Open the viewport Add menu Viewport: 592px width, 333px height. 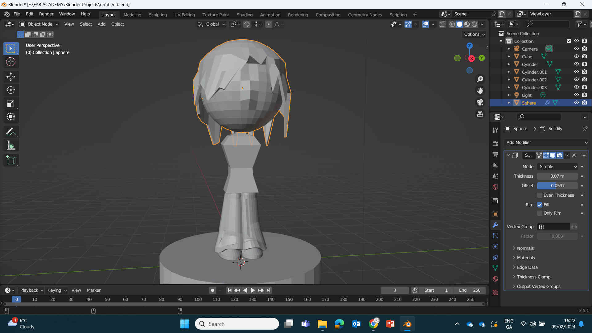pyautogui.click(x=101, y=24)
